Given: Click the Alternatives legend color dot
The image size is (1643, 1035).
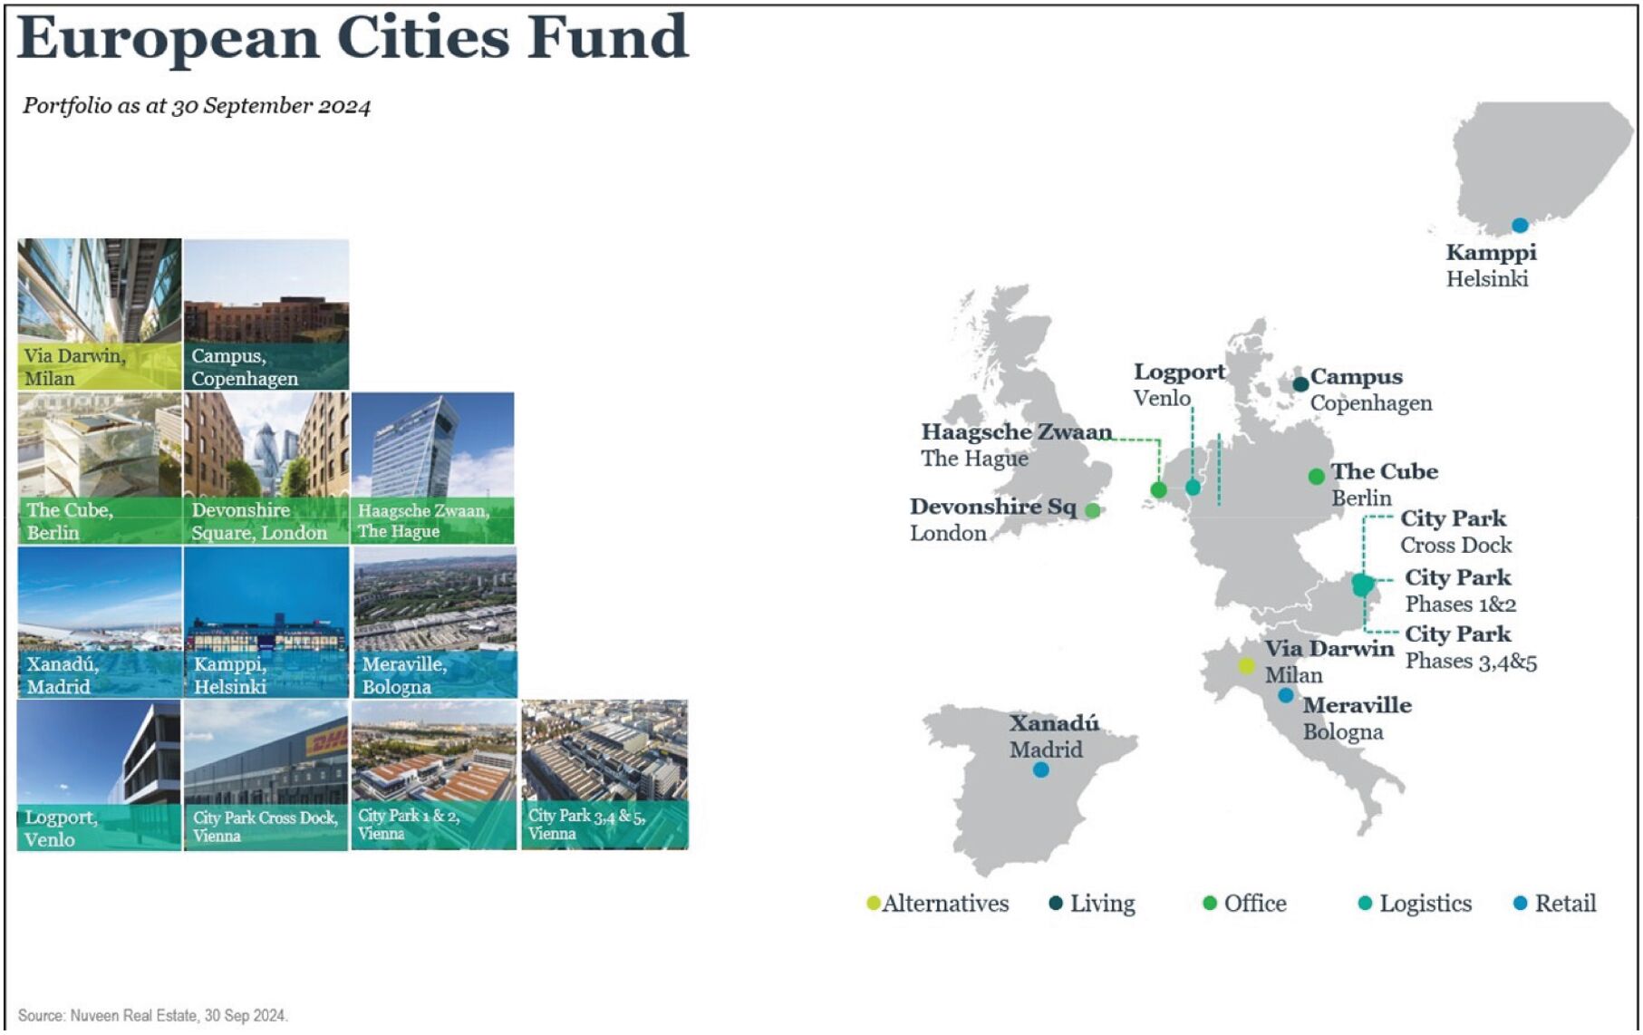Looking at the screenshot, I should pyautogui.click(x=873, y=904).
